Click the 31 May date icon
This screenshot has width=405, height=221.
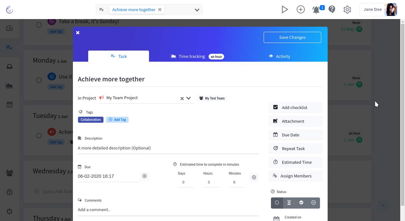tap(359, 29)
